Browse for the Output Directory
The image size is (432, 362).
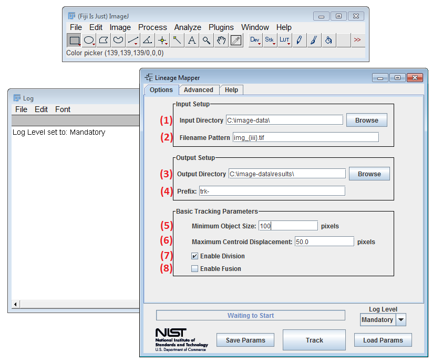(369, 174)
